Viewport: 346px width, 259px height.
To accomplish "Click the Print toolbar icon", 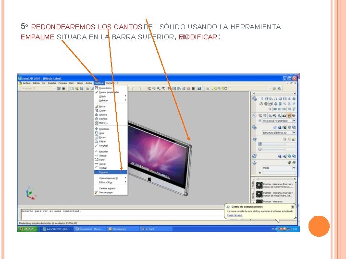I will click(x=87, y=88).
